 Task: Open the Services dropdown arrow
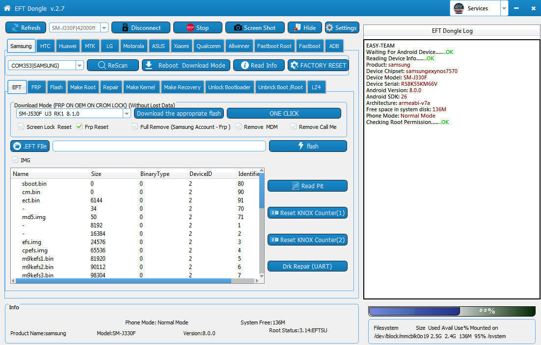[x=504, y=8]
